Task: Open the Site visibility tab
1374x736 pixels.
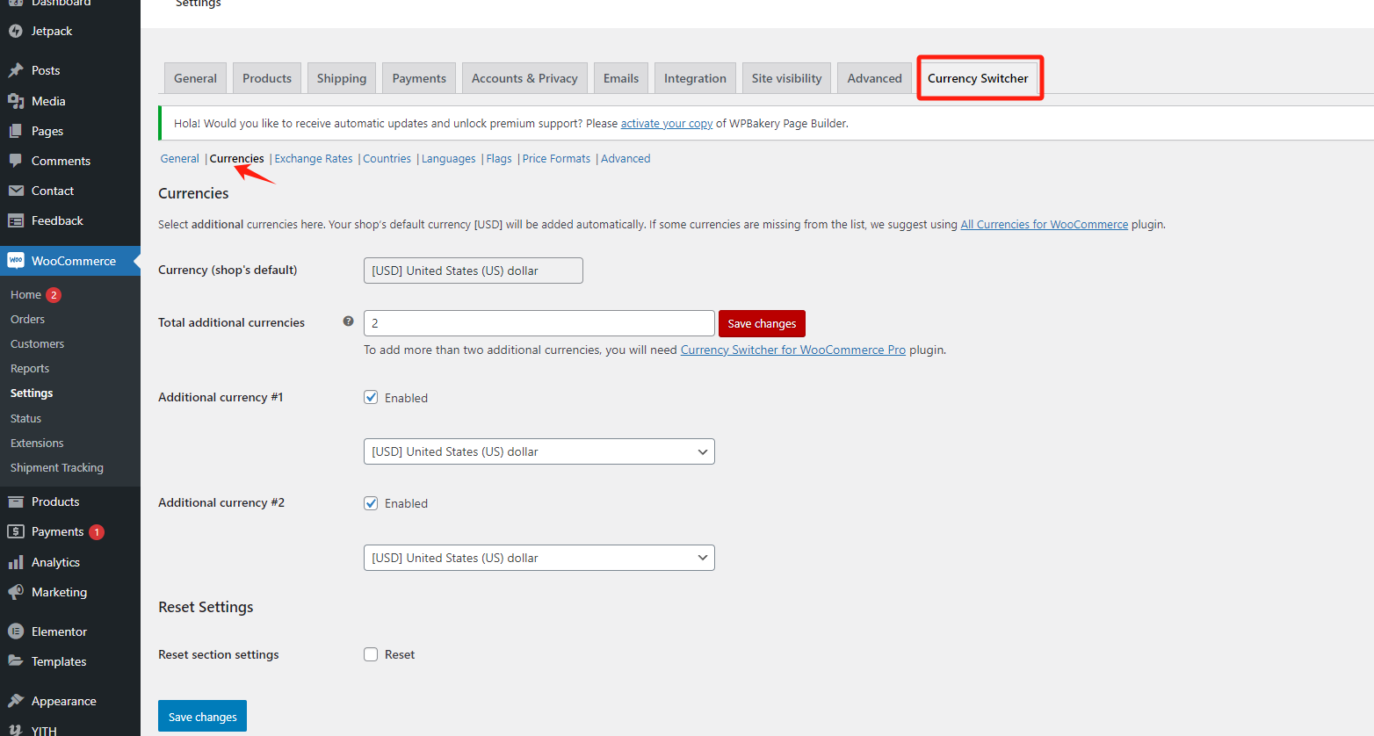Action: pyautogui.click(x=786, y=78)
